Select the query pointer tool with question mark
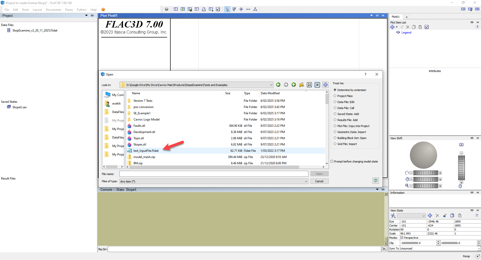The width and height of the screenshot is (481, 260). [x=234, y=9]
